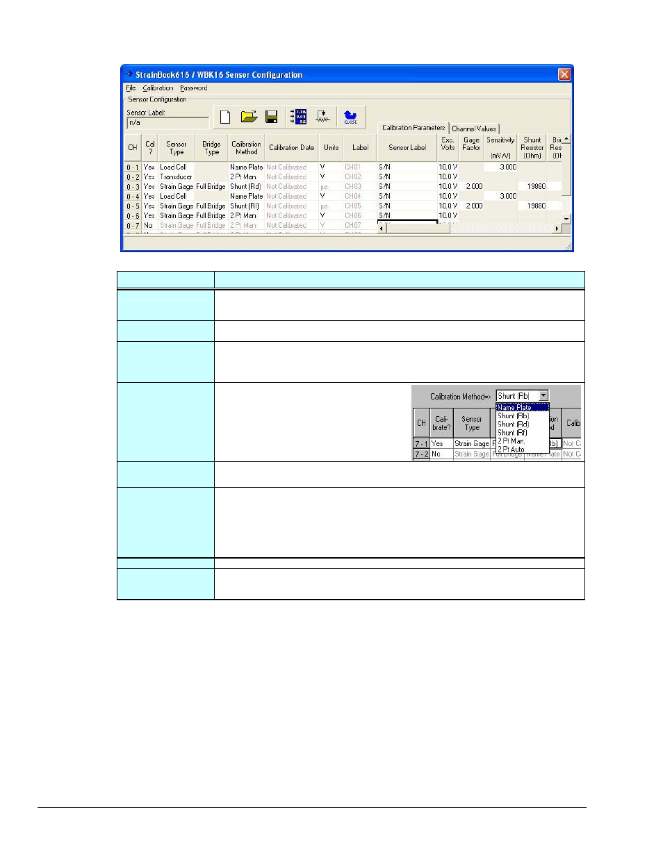Select channel row header 0 - 2

pyautogui.click(x=133, y=177)
